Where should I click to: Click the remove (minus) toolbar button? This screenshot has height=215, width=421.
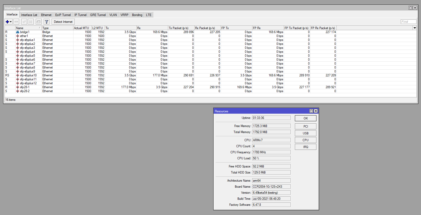point(16,22)
